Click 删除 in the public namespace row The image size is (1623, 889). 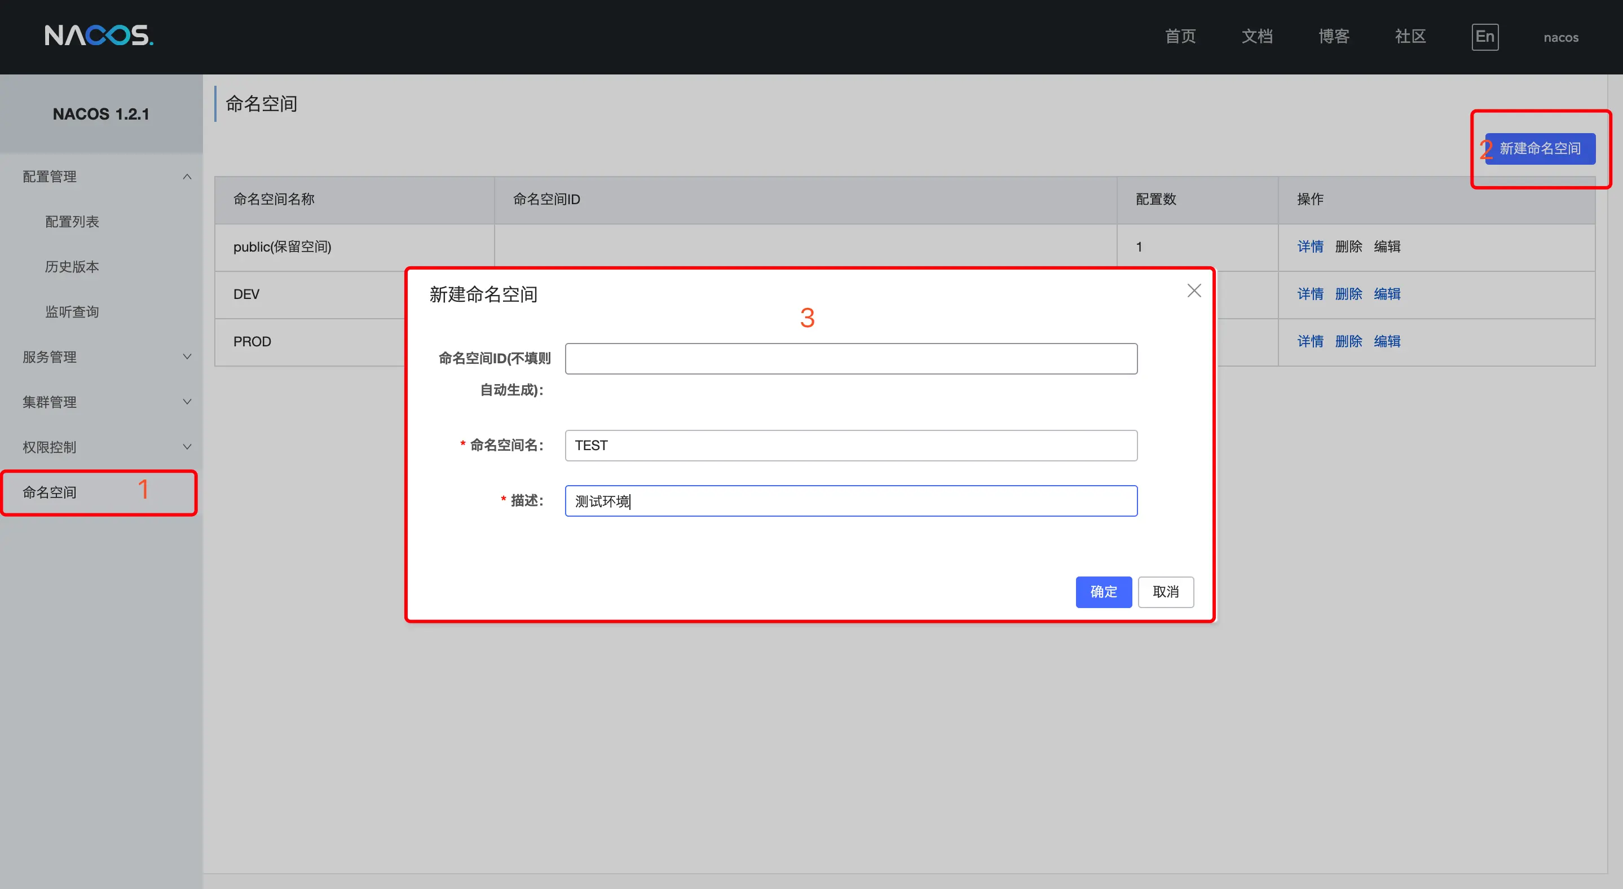pyautogui.click(x=1348, y=247)
